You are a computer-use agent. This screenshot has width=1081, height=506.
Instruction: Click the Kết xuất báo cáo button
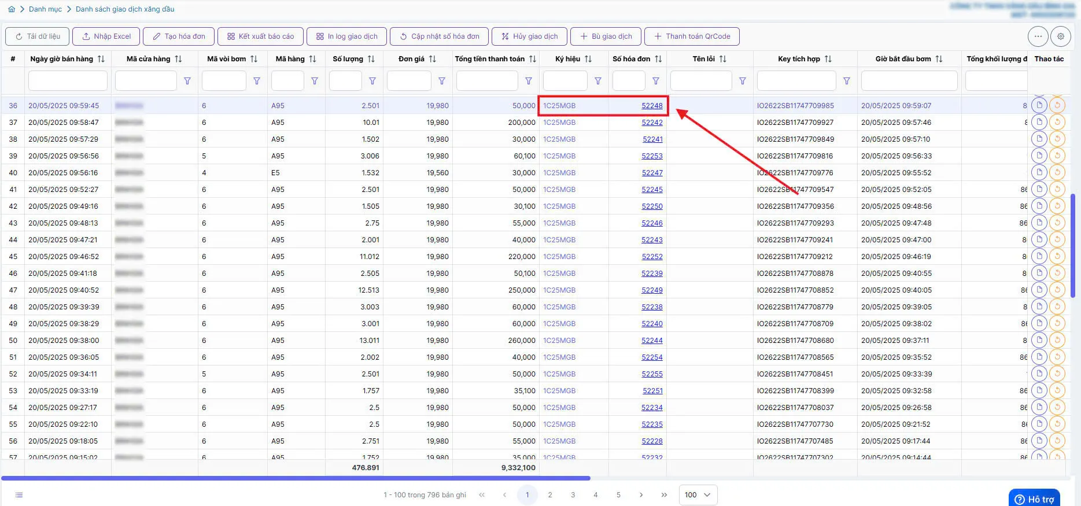click(x=260, y=36)
